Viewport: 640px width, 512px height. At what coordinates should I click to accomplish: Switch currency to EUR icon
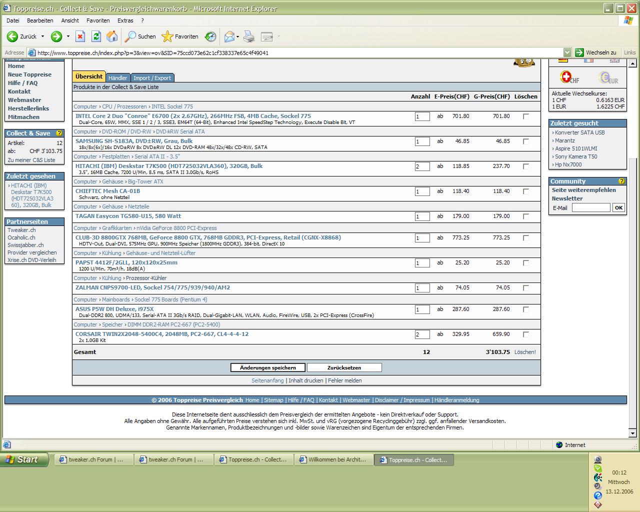(608, 77)
